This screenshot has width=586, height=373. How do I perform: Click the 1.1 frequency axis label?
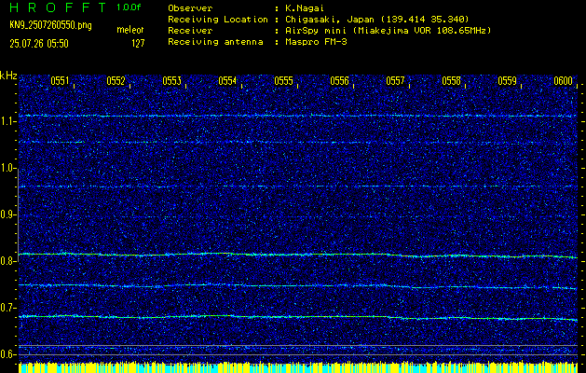(x=7, y=121)
